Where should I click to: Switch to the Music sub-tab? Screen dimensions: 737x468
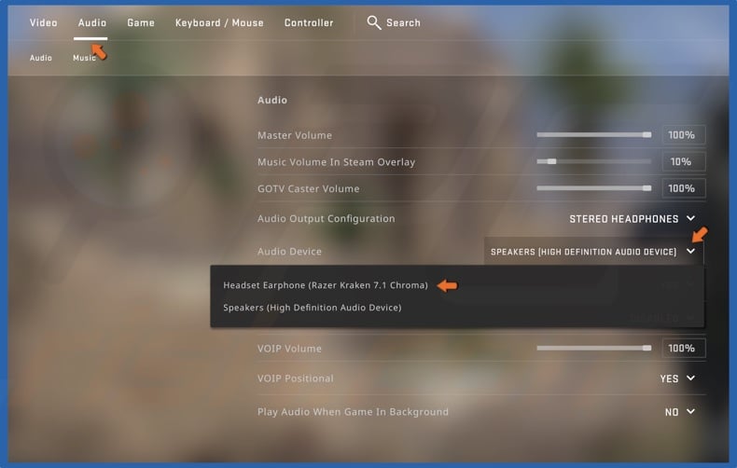(84, 58)
